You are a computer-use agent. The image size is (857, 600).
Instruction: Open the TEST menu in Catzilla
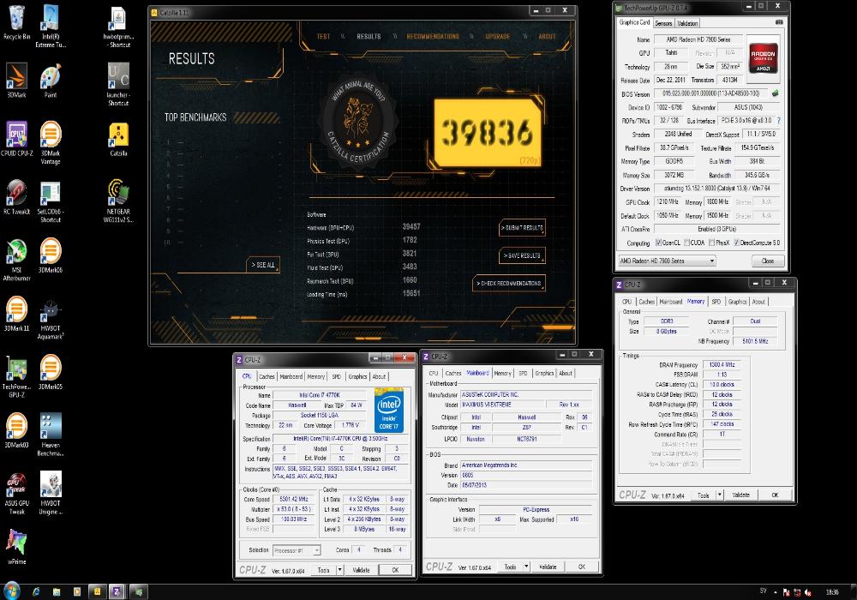click(324, 37)
